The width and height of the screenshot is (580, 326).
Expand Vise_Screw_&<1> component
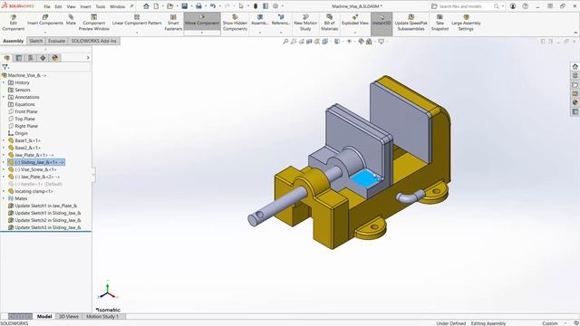click(4, 169)
